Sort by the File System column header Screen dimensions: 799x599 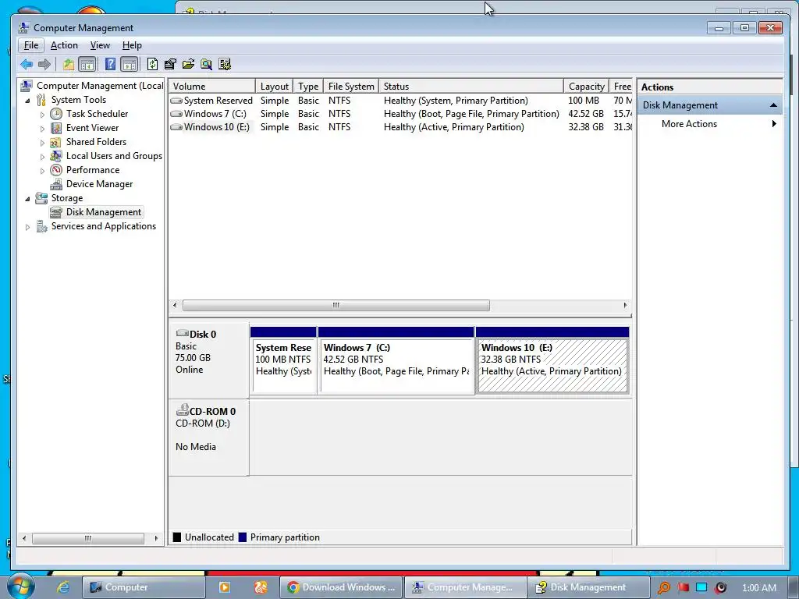coord(351,87)
